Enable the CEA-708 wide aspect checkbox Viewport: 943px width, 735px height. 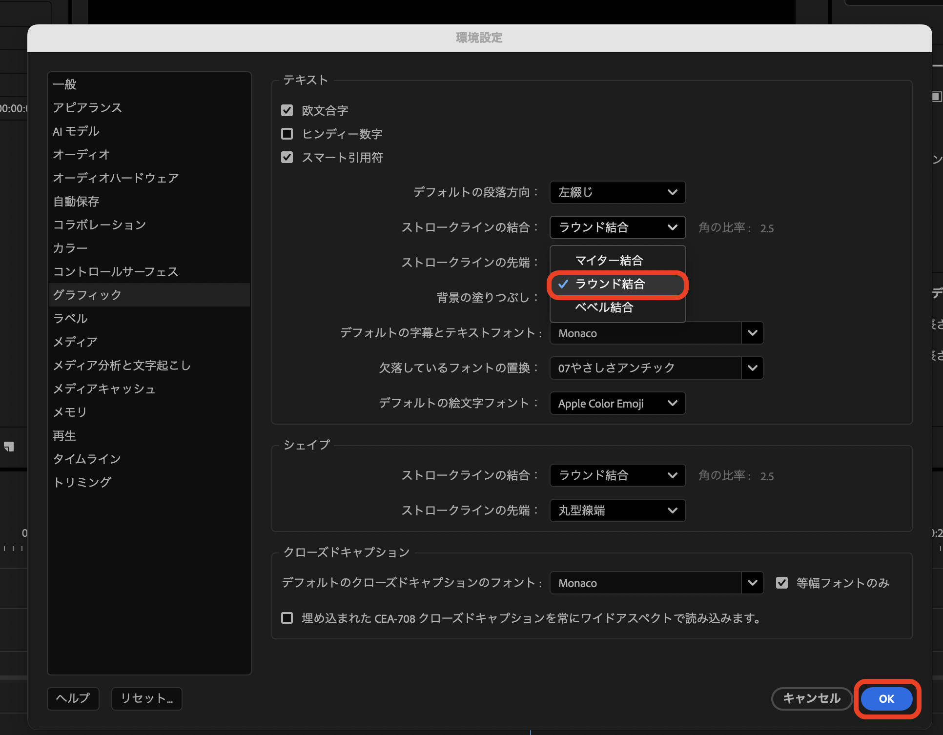point(287,618)
